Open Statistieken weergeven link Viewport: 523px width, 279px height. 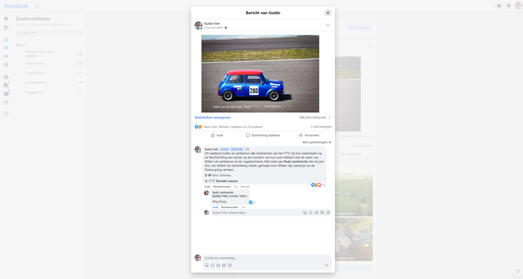pos(212,117)
